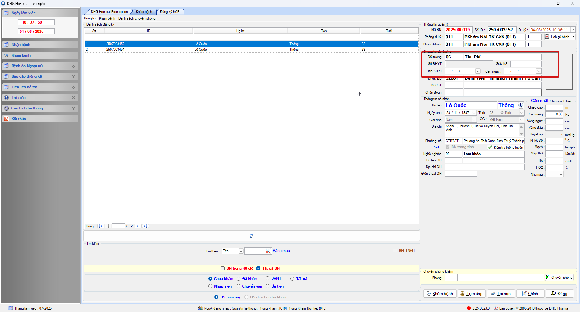Click the Khám bệnh stethoscope sidebar icon

pos(6,55)
